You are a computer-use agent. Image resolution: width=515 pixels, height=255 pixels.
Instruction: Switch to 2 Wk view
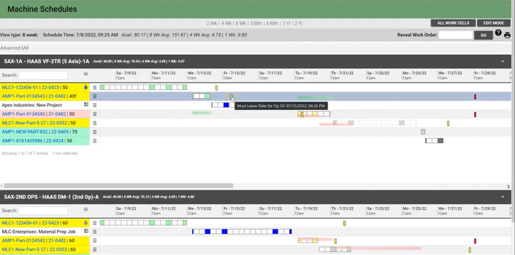[x=211, y=23]
